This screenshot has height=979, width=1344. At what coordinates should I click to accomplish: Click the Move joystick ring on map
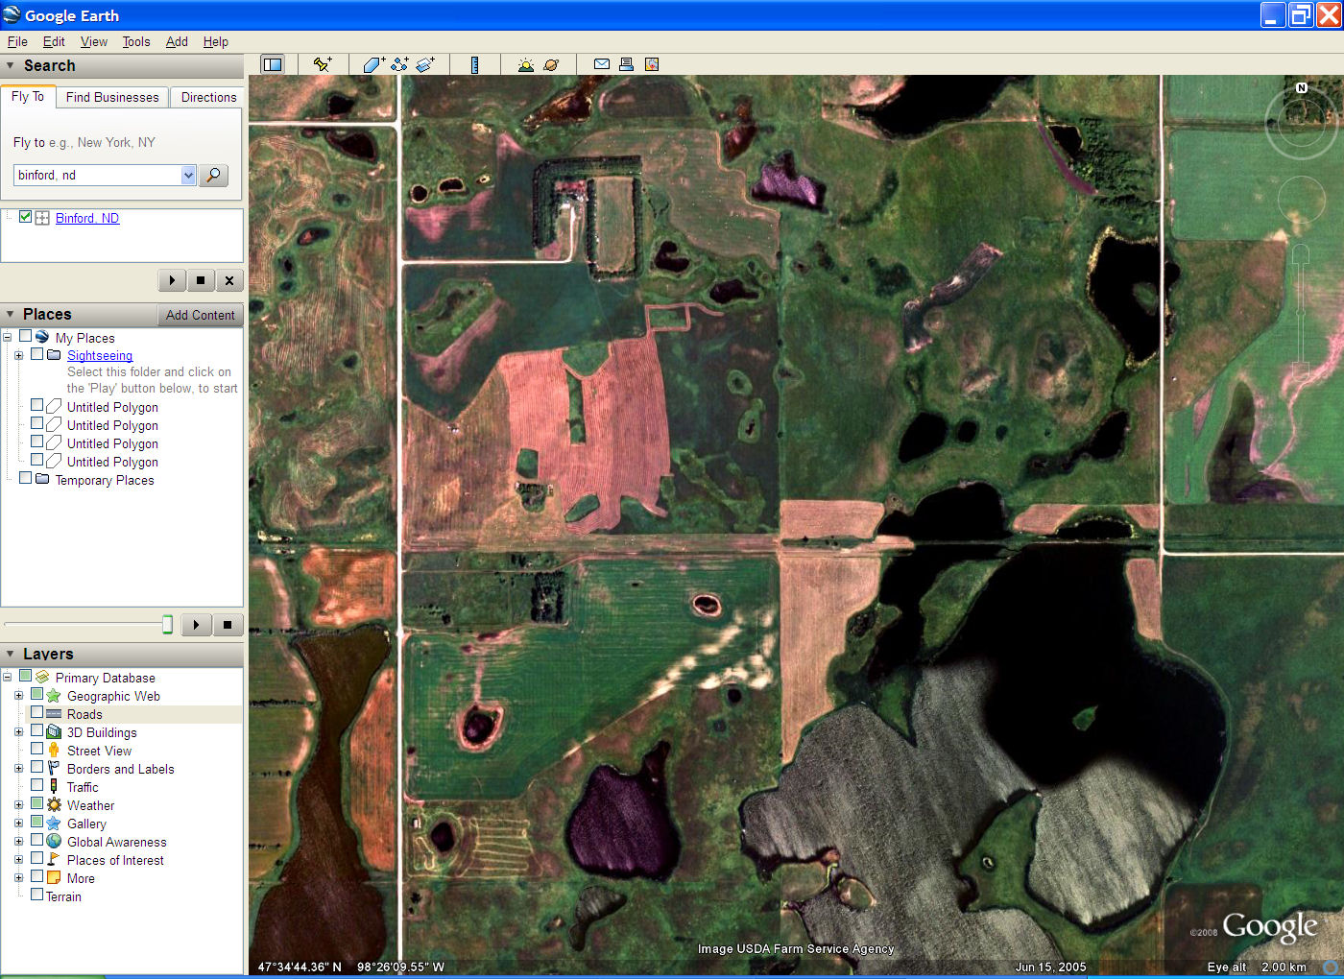point(1300,201)
